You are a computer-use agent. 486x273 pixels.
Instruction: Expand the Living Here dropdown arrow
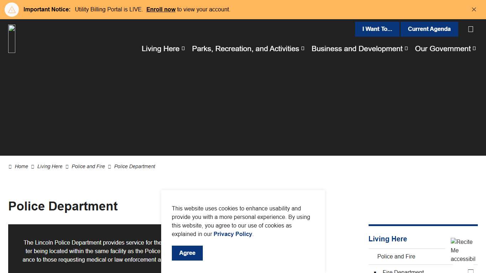183,49
